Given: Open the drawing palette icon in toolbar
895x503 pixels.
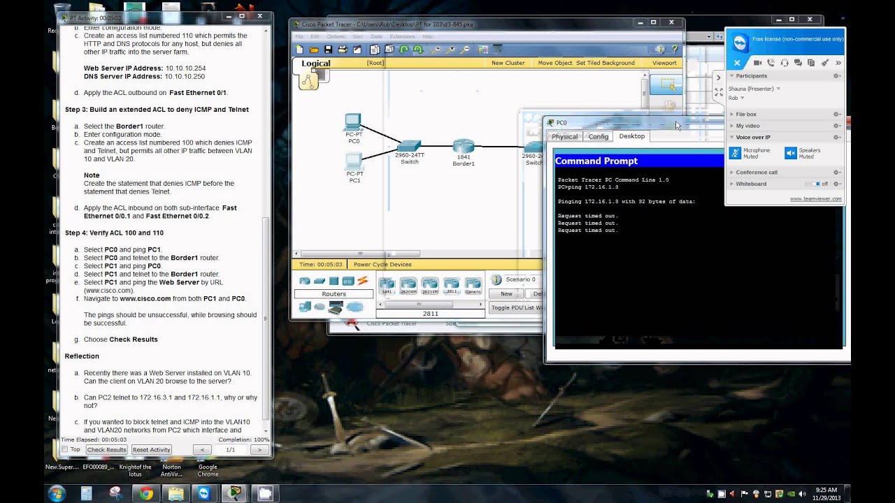Looking at the screenshot, I should click(x=483, y=50).
